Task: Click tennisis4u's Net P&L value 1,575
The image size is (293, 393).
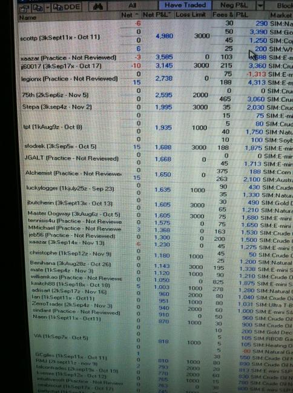Action: (162, 223)
